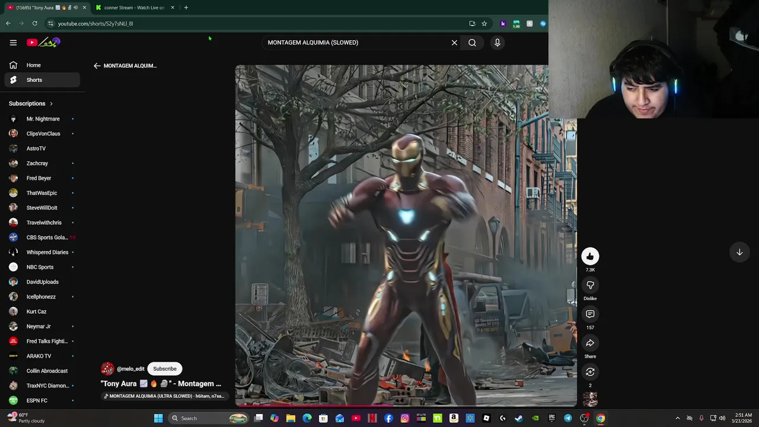
Task: Start voice search with microphone icon
Action: click(x=498, y=43)
